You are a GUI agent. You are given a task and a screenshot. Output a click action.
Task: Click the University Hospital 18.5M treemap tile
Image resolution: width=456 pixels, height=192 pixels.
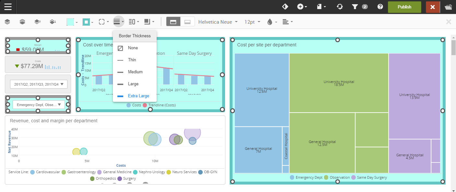pos(339,83)
